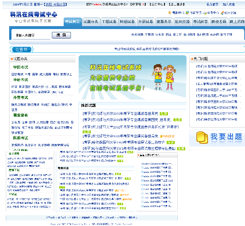Click hot search keyword 软件工程
The width and height of the screenshot is (245, 226).
[x=226, y=35]
